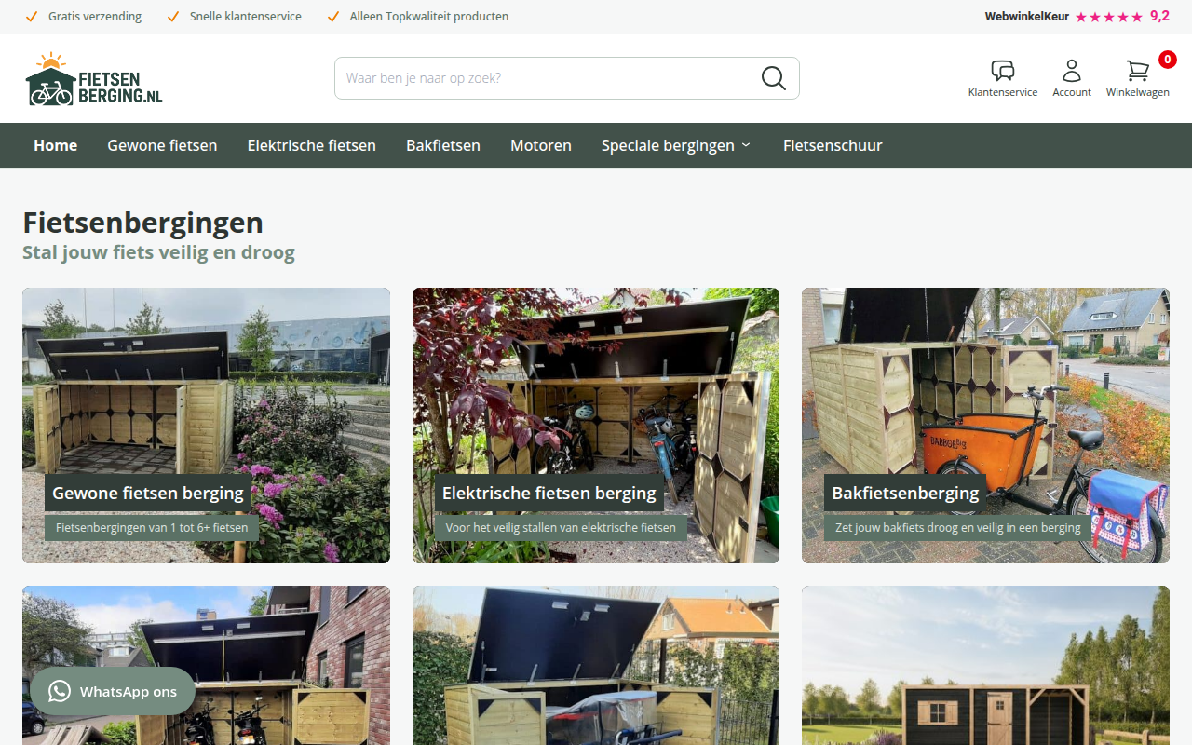Click the 9,2 rating score
This screenshot has width=1192, height=745.
coord(1160,16)
